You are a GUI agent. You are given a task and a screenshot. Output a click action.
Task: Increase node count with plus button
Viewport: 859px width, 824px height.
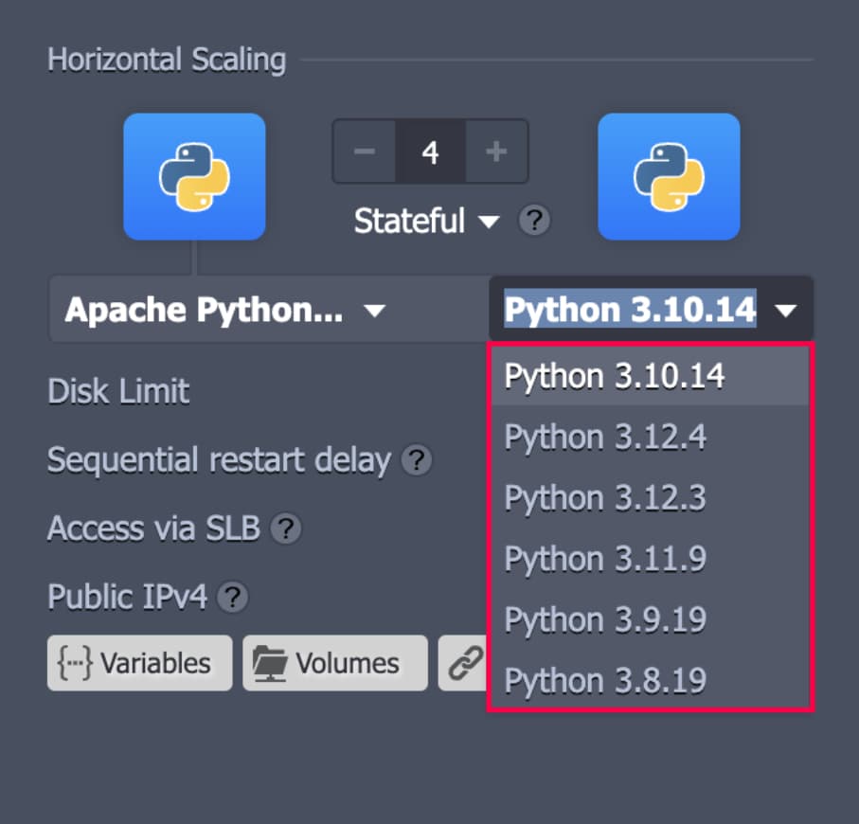pos(495,152)
